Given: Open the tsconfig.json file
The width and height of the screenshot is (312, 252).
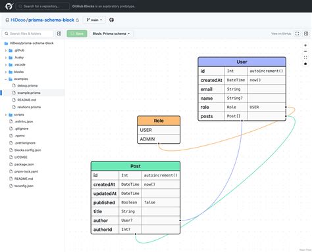Looking at the screenshot, I should click(x=24, y=186).
